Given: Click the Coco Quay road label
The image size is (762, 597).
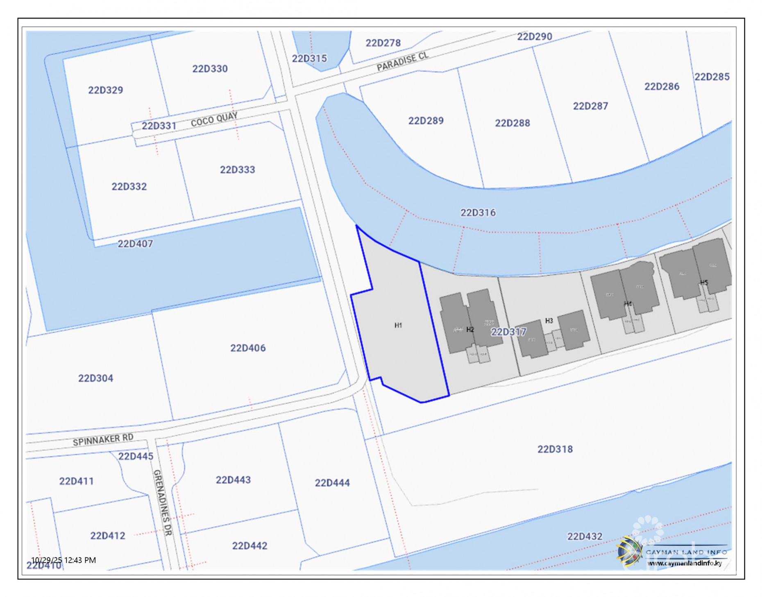Looking at the screenshot, I should (x=215, y=118).
